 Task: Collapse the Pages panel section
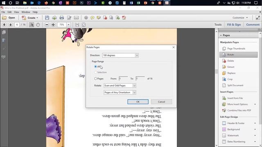coord(221,36)
